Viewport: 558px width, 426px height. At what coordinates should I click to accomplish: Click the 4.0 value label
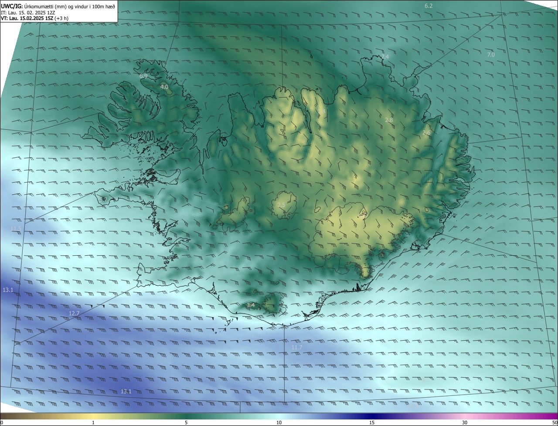click(164, 87)
